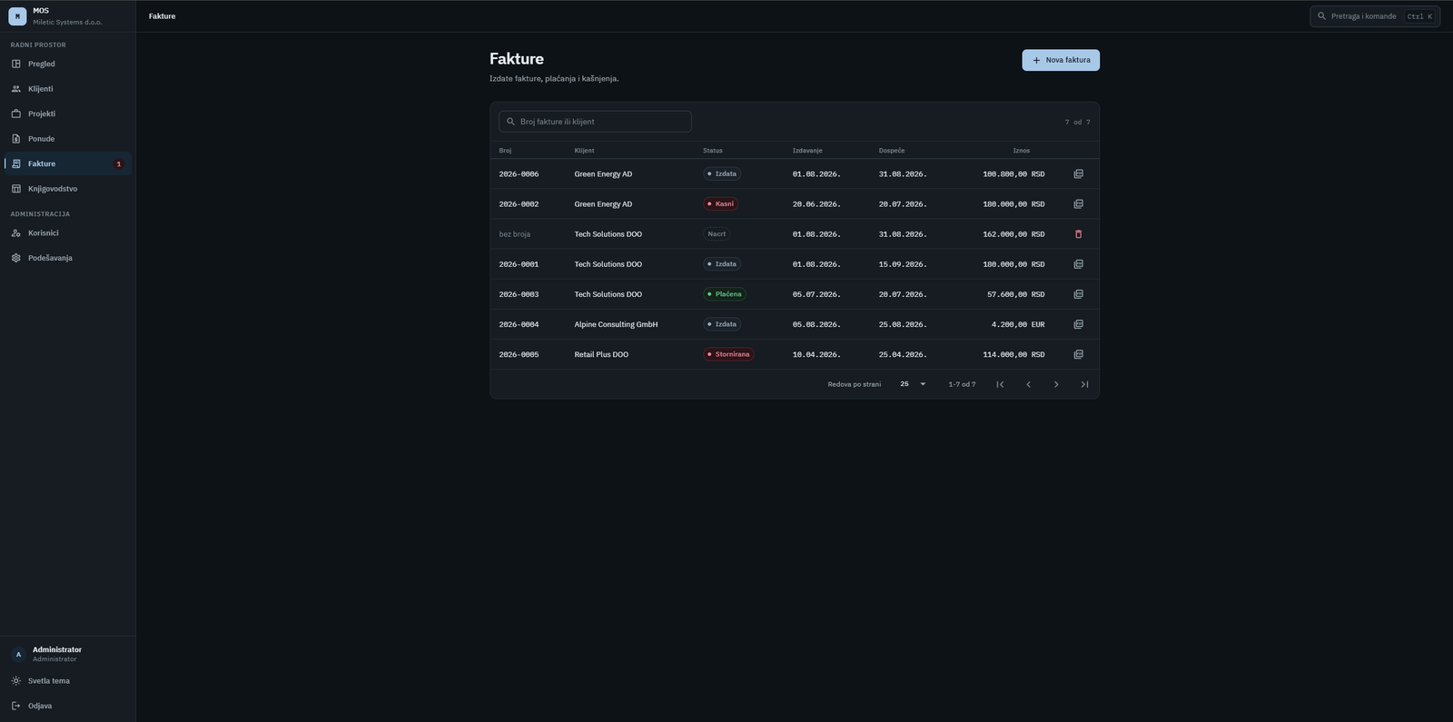Open the Projekti briefcase icon in sidebar
Image resolution: width=1453 pixels, height=722 pixels.
(15, 114)
